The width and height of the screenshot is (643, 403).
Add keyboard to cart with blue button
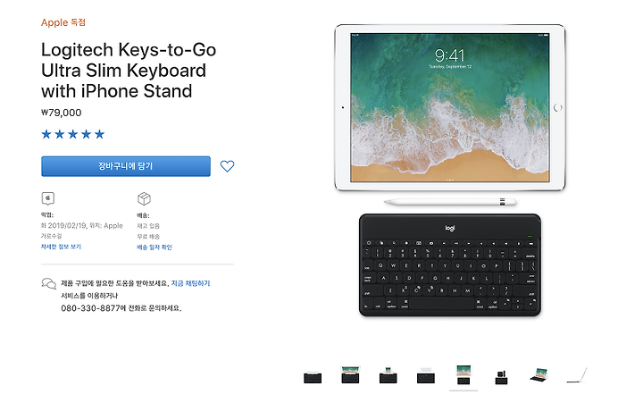[126, 166]
